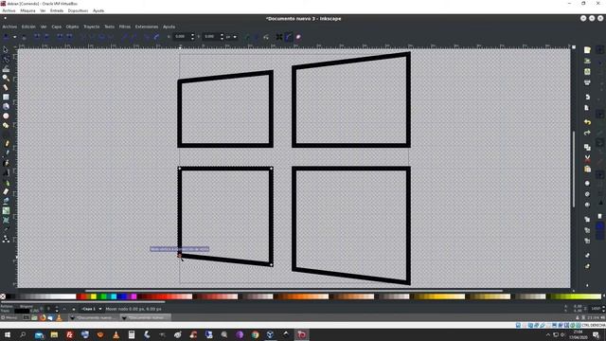The height and width of the screenshot is (341, 606).
Task: Select the Gradient tool
Action: 6,210
